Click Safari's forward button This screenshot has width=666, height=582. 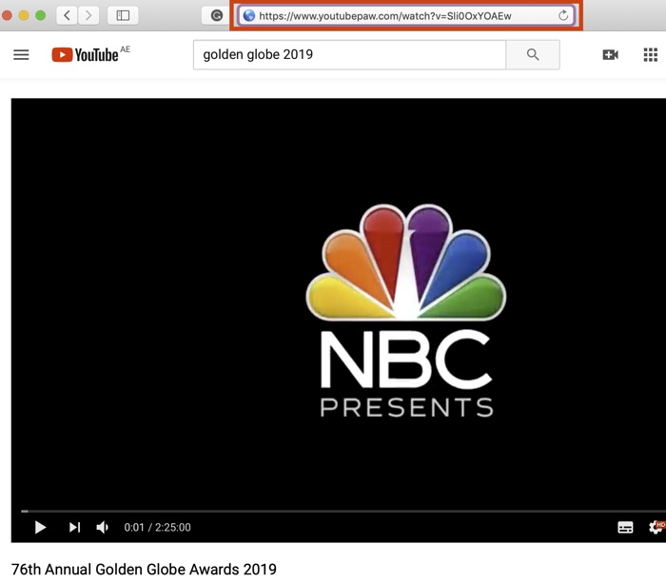pyautogui.click(x=88, y=16)
